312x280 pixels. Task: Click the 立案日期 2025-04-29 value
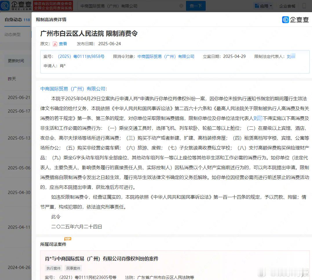(234, 56)
